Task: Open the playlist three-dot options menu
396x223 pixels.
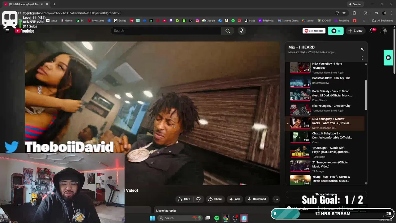Action: pos(362,58)
